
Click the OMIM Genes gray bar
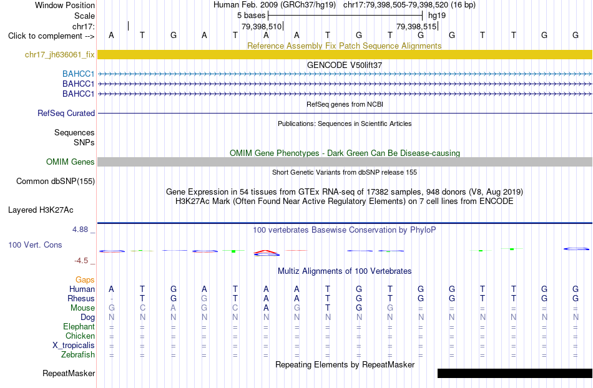coord(345,162)
